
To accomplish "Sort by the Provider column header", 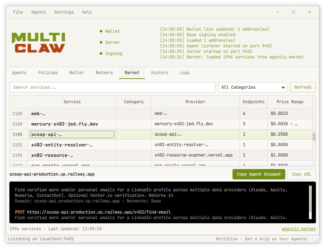I will (195, 102).
